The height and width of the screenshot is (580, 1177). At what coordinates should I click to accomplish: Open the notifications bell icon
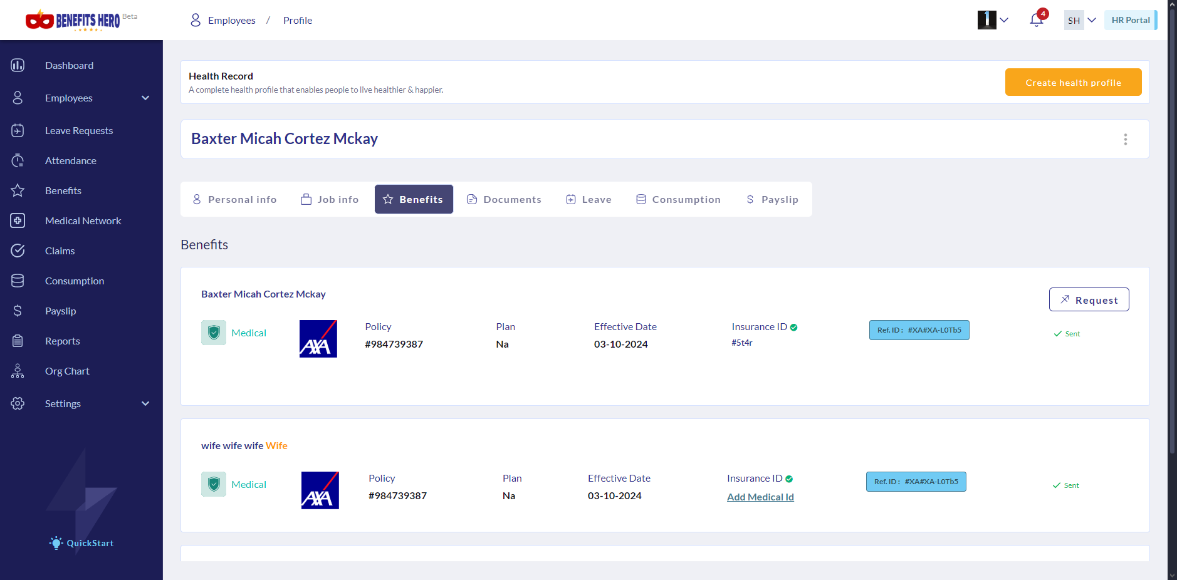tap(1036, 20)
